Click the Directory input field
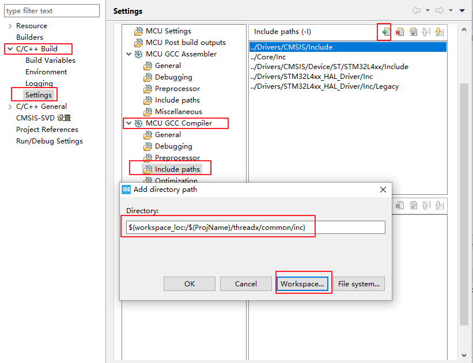This screenshot has width=473, height=363. pos(253,227)
